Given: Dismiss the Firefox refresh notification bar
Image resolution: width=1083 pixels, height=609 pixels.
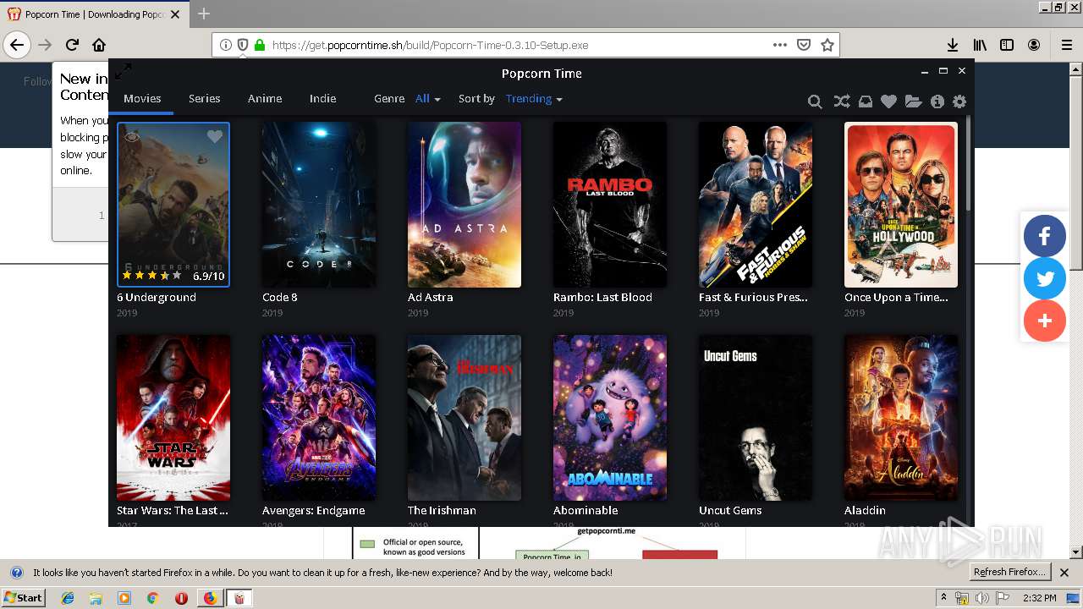Looking at the screenshot, I should (1064, 573).
